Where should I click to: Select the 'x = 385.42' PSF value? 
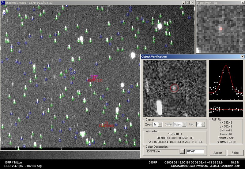[226, 123]
